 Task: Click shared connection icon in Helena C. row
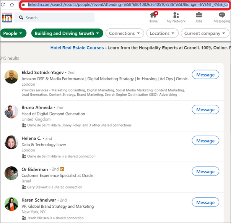click(x=24, y=156)
